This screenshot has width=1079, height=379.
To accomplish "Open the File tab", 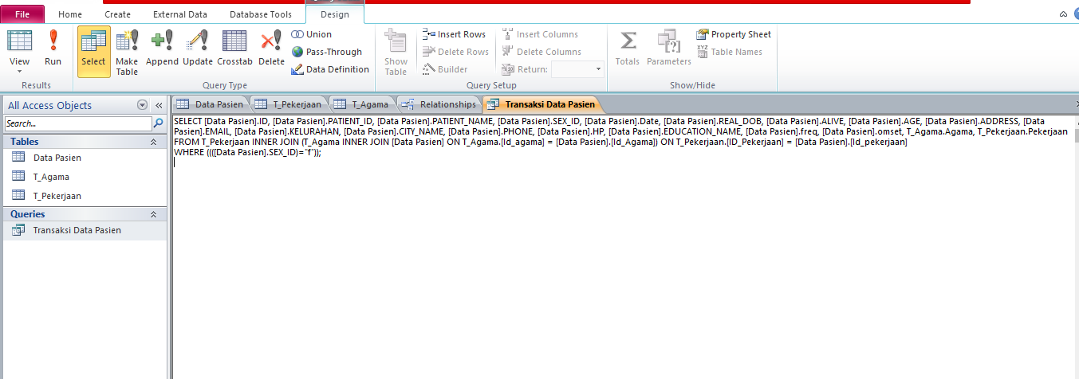I will click(22, 14).
